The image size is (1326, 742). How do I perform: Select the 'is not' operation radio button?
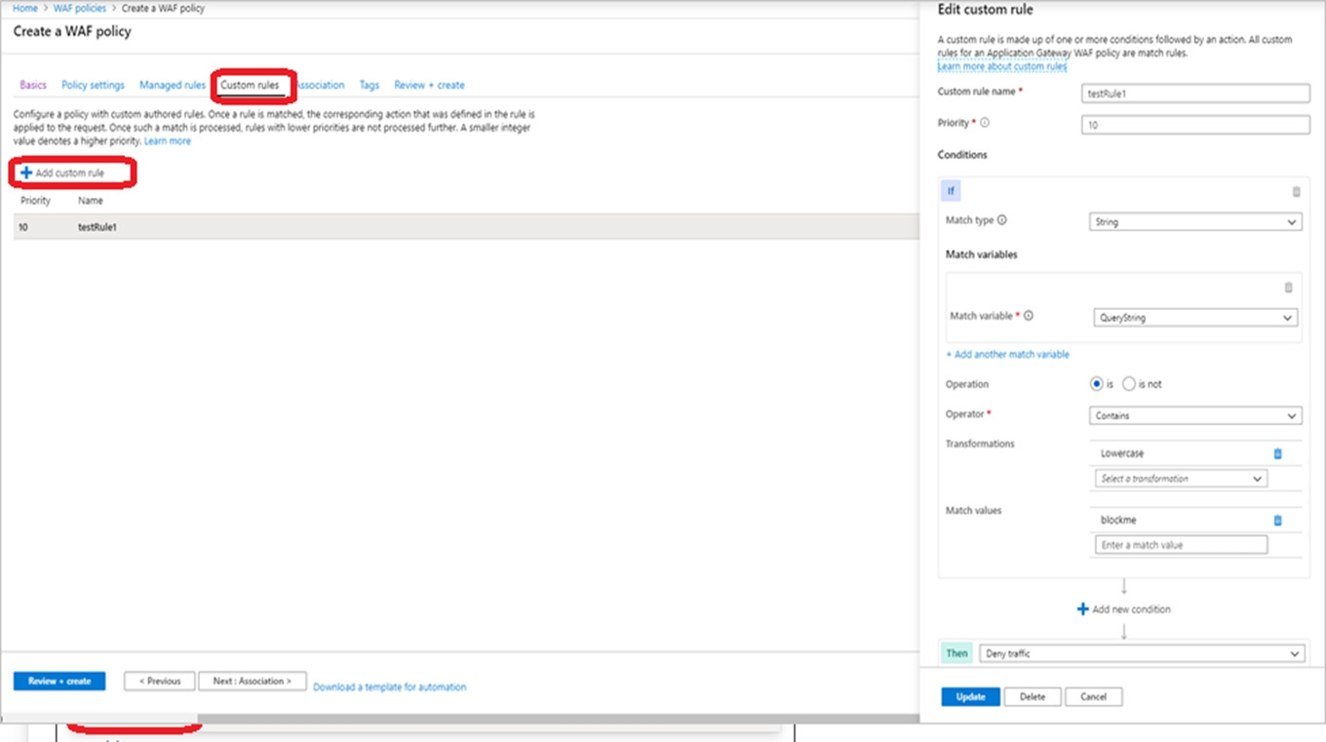coord(1129,384)
